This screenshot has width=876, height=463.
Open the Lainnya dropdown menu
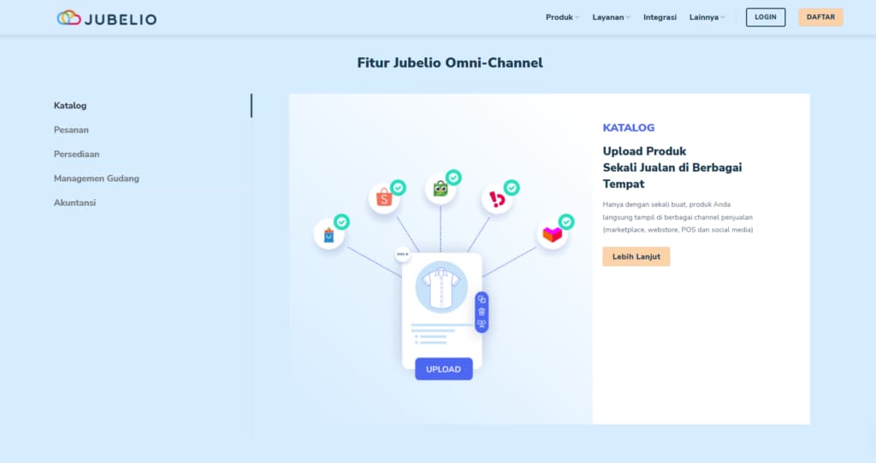pos(707,17)
